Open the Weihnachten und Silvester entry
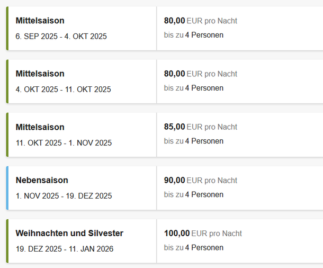 pos(69,234)
